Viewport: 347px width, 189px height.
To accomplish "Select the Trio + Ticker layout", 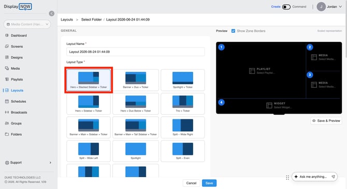I will (x=183, y=104).
